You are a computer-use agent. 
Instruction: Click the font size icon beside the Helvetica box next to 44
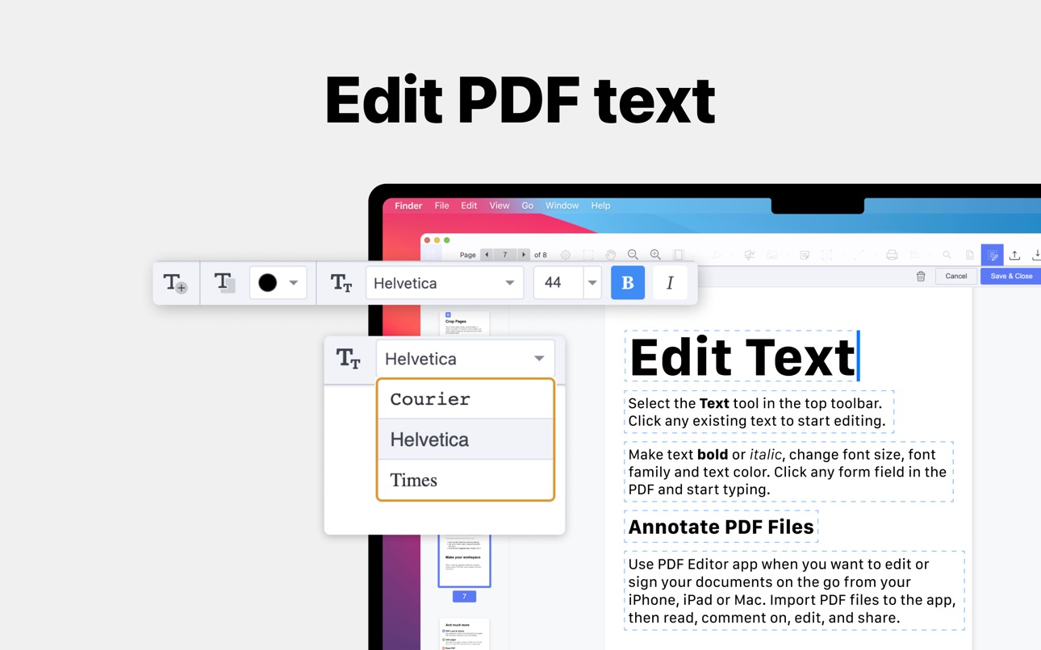click(341, 283)
